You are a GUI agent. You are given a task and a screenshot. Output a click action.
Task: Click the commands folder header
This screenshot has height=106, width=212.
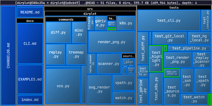click(66, 20)
